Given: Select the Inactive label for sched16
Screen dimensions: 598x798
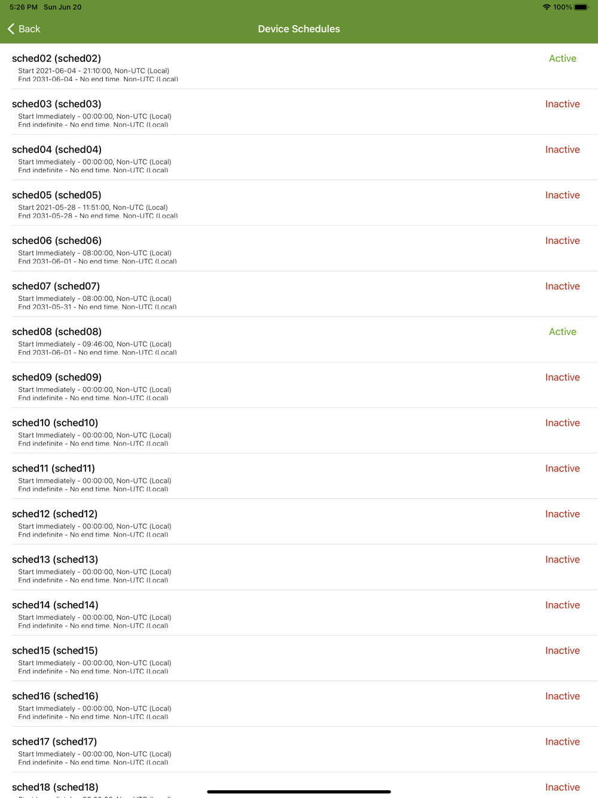Looking at the screenshot, I should (563, 696).
